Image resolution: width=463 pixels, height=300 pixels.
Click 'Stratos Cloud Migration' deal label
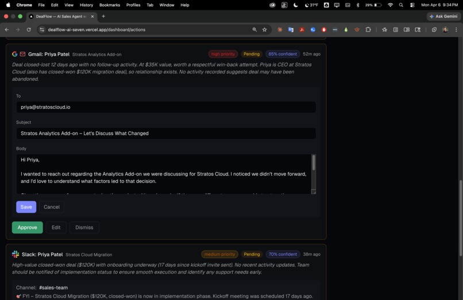89,255
